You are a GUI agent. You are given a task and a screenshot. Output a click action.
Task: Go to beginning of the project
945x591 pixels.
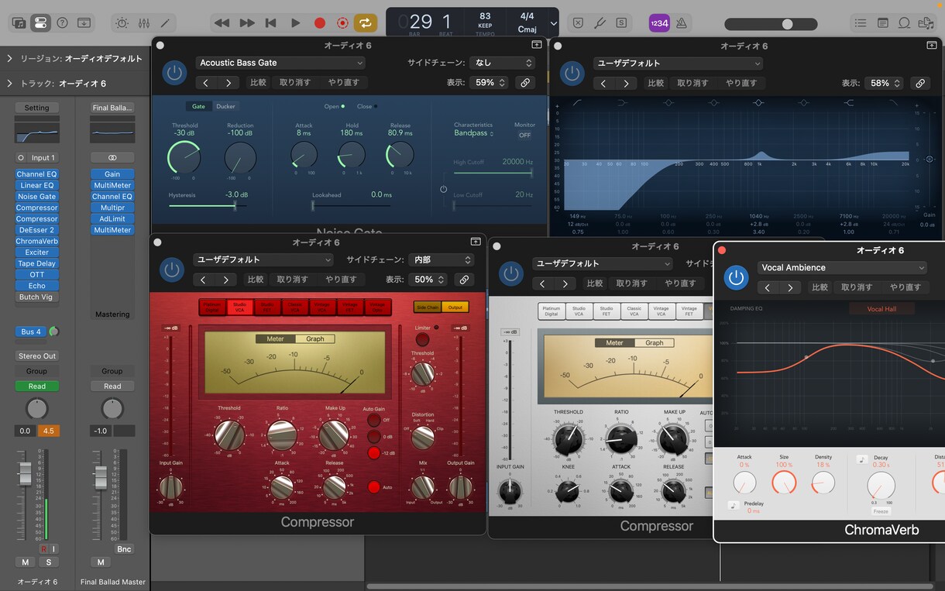click(270, 23)
